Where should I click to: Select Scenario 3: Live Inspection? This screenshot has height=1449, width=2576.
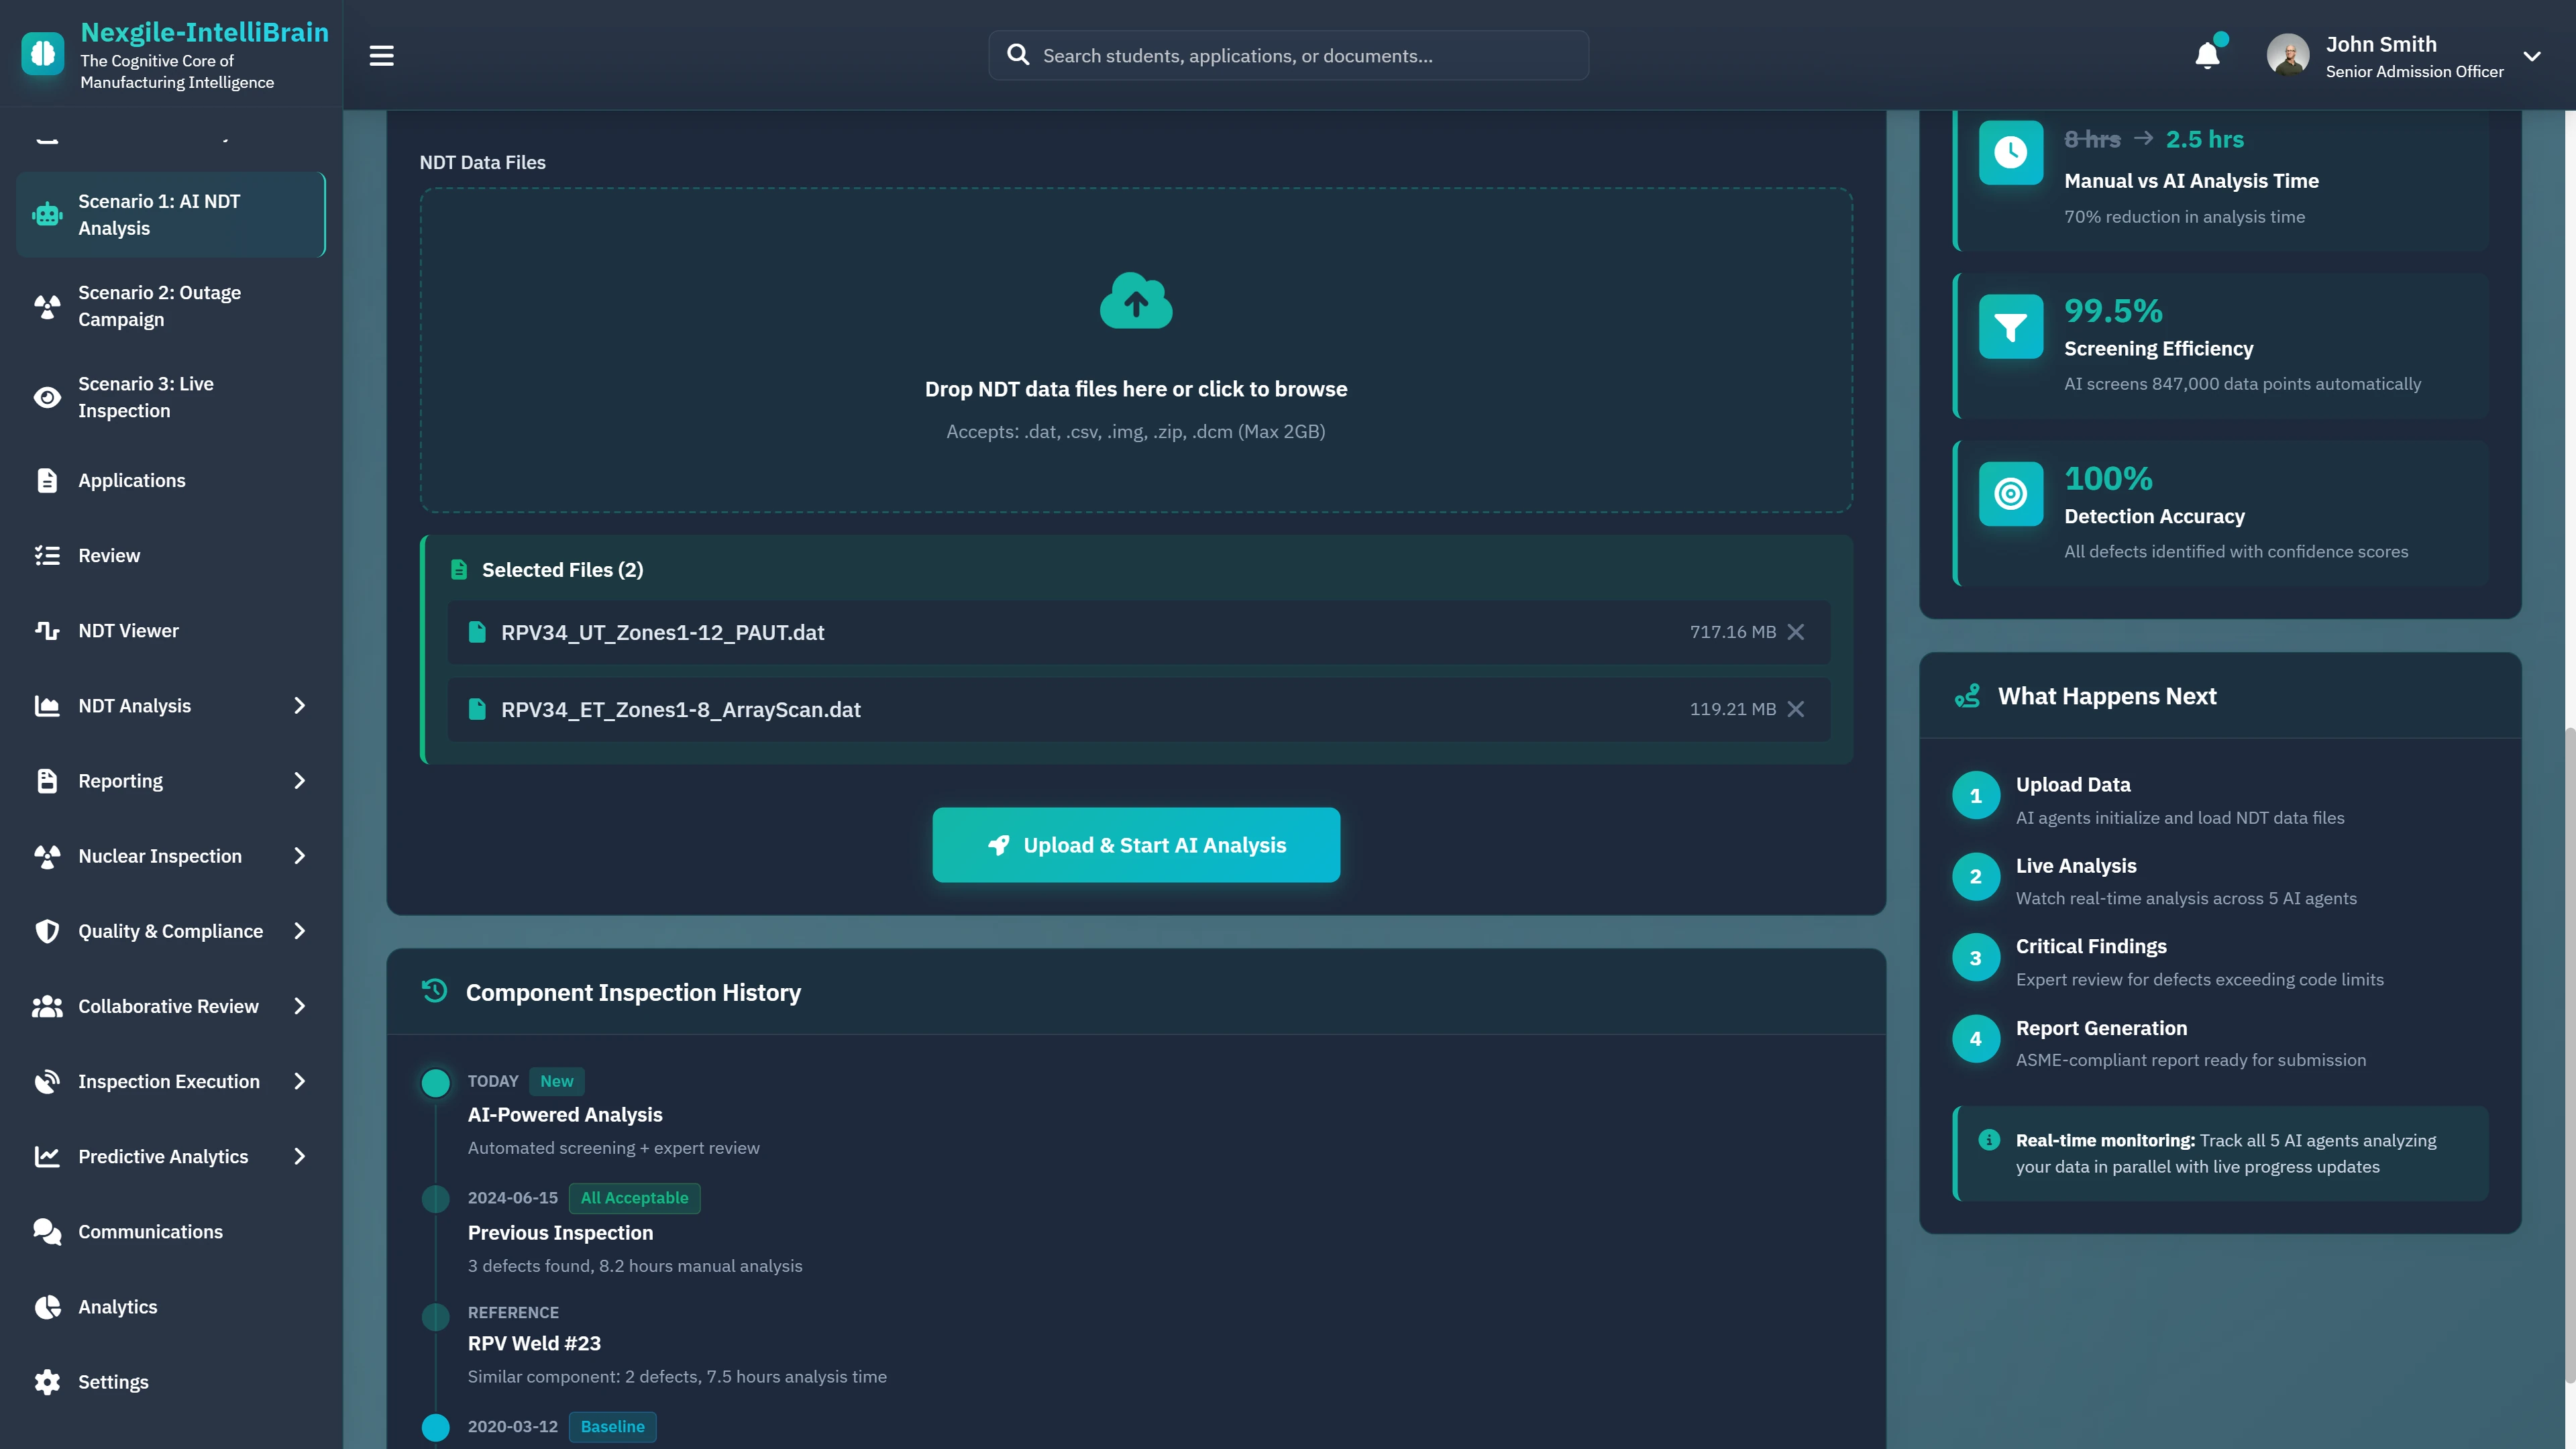click(x=146, y=397)
